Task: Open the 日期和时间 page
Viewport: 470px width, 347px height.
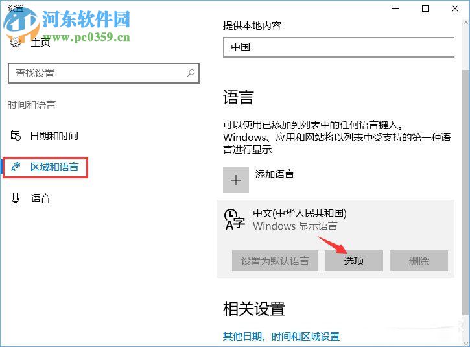Action: (54, 136)
